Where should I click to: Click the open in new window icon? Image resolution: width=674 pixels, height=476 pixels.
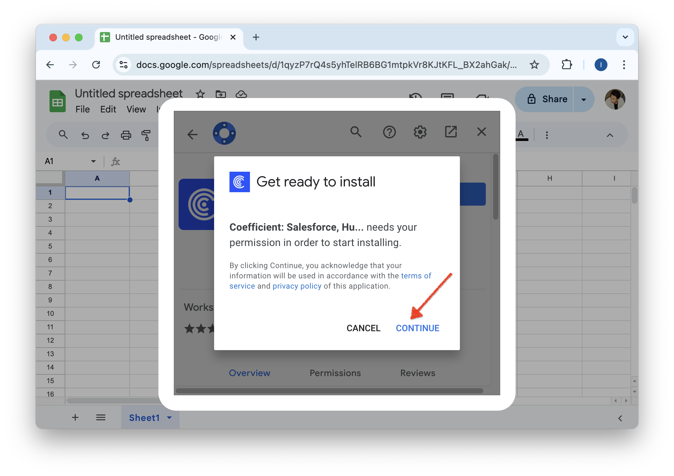(x=451, y=132)
